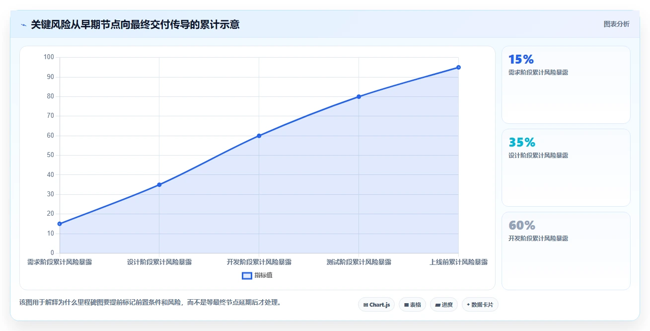Open the 60% 开发阶段 card
Viewport: 650px width, 331px height.
[x=566, y=250]
